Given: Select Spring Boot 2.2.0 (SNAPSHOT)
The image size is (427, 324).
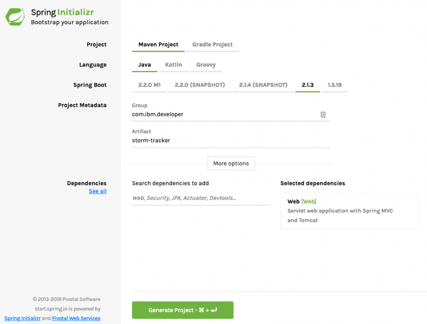Looking at the screenshot, I should (200, 85).
